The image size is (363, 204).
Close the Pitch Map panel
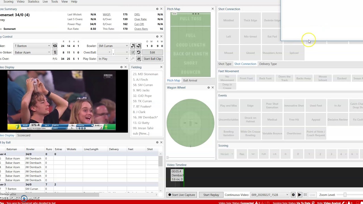tap(212, 9)
